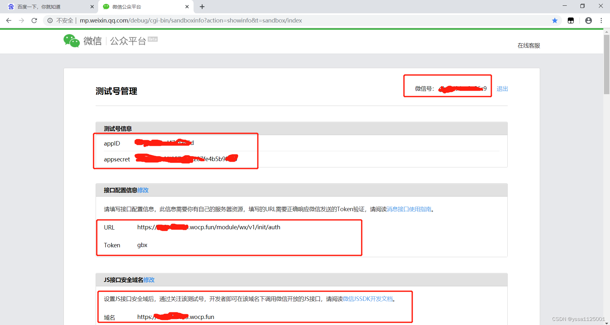Open Chrome's three-dot menu

(x=601, y=21)
